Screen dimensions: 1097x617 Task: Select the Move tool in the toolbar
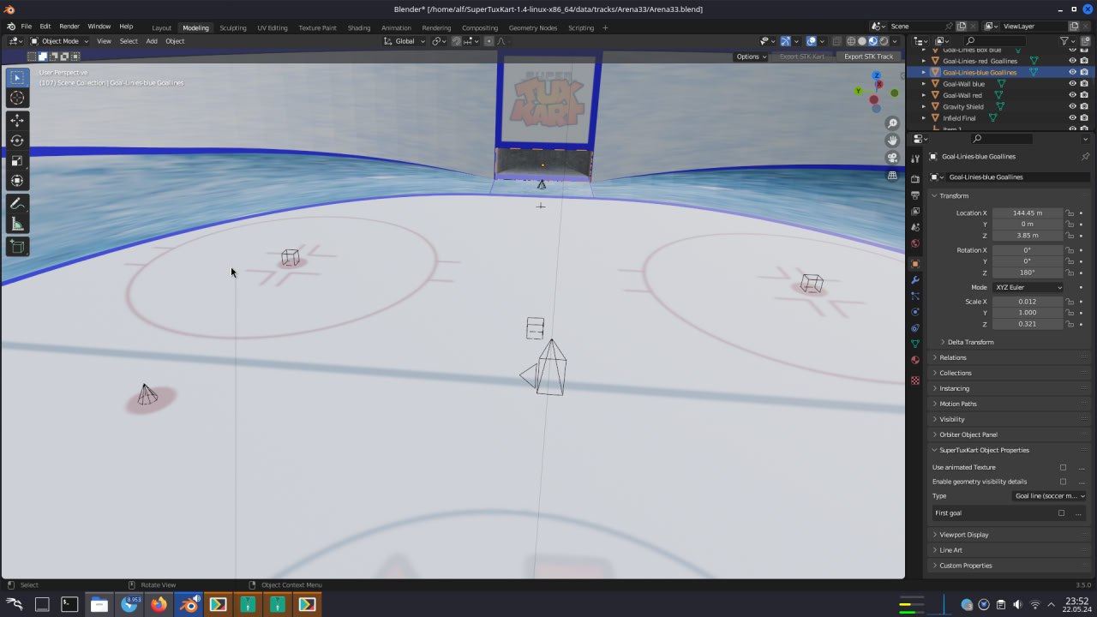(17, 121)
